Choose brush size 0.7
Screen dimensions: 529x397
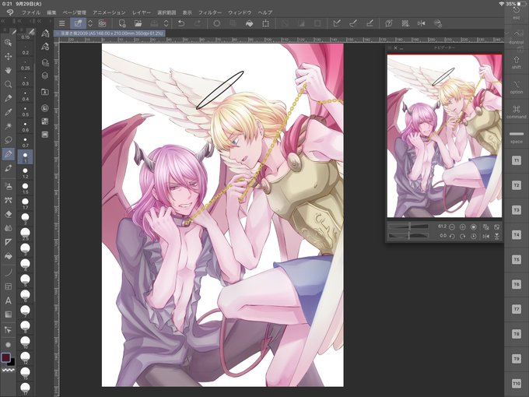click(x=26, y=142)
